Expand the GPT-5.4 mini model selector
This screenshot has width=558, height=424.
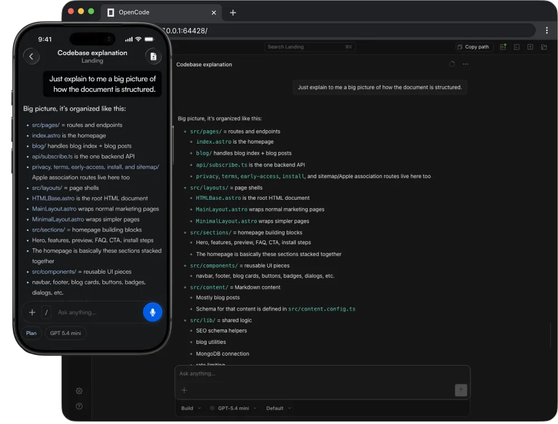[x=233, y=408]
